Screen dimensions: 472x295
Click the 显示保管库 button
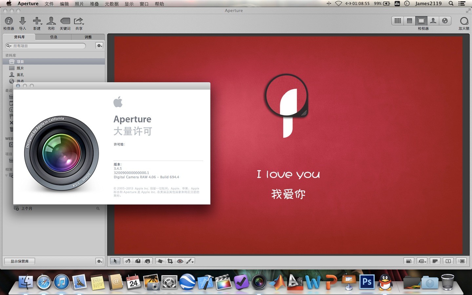tap(20, 261)
